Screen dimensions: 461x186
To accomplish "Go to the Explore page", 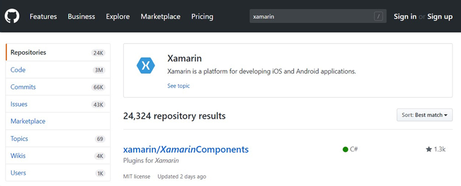I will 118,17.
